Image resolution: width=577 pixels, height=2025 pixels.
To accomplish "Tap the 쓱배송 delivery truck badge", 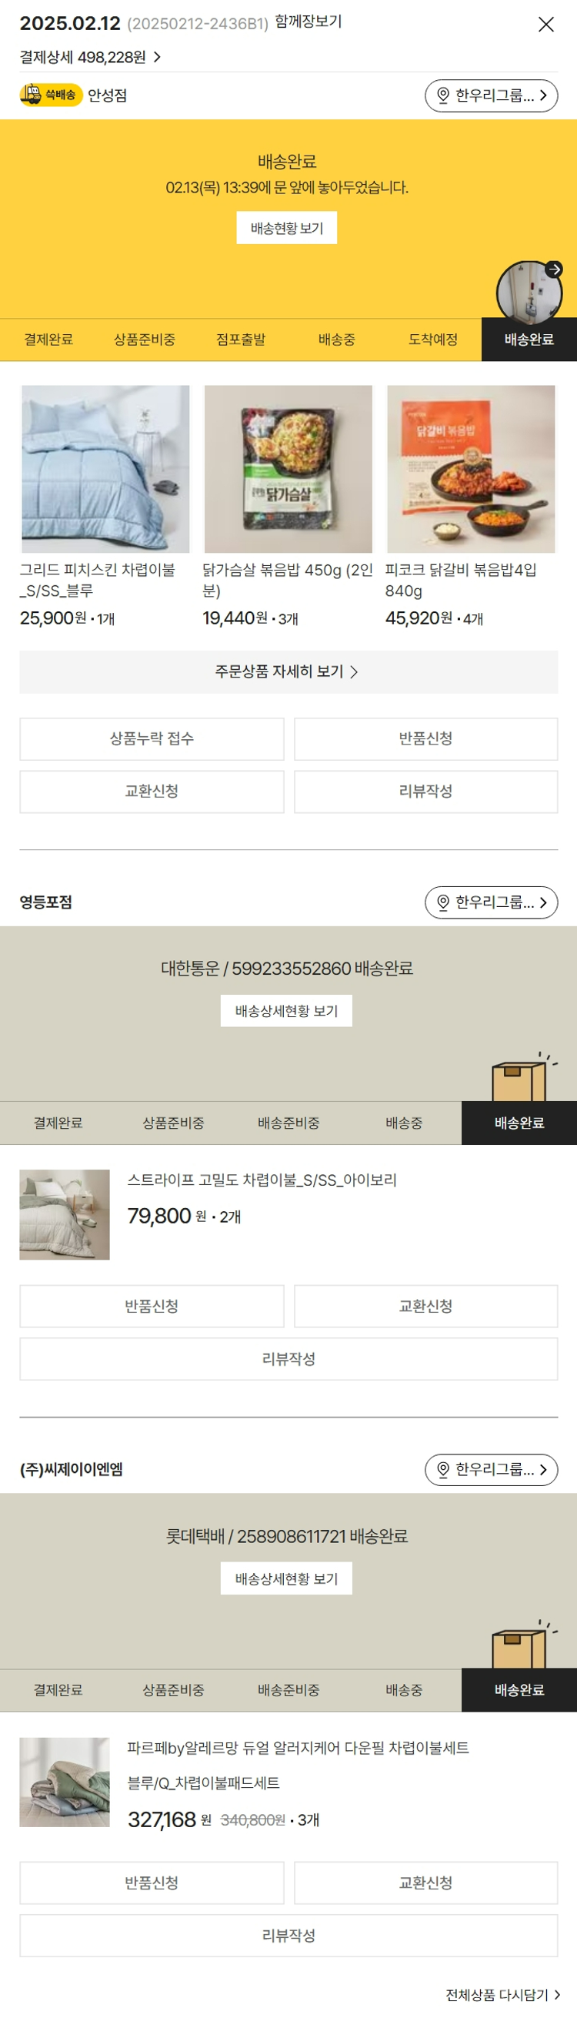I will [51, 95].
